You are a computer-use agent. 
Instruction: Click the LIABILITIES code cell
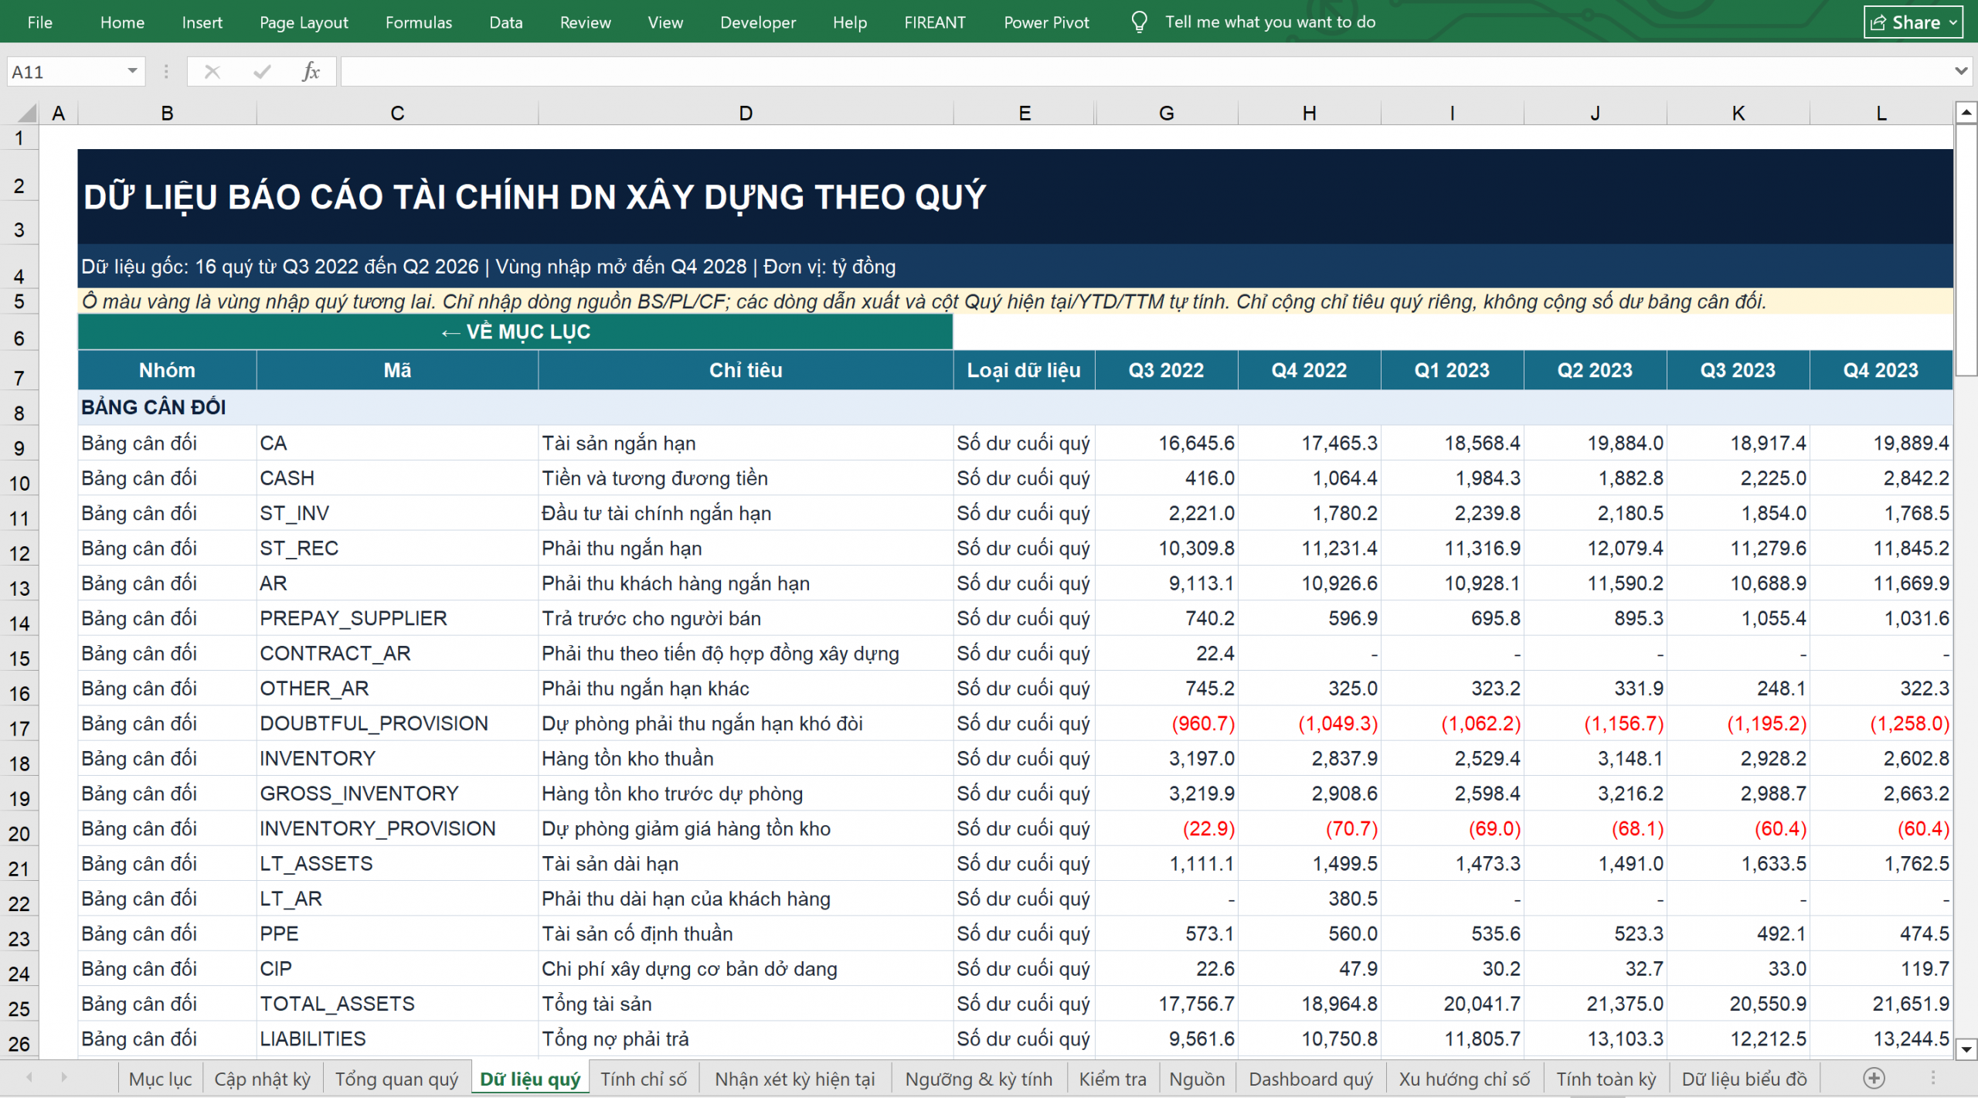[x=397, y=1039]
